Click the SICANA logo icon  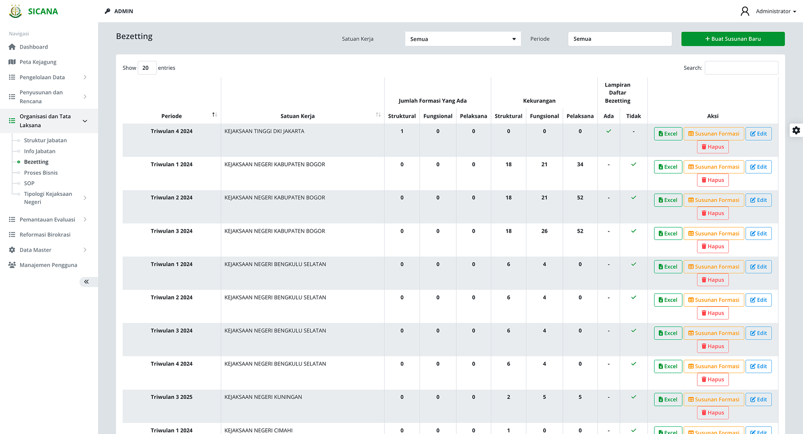pos(16,11)
